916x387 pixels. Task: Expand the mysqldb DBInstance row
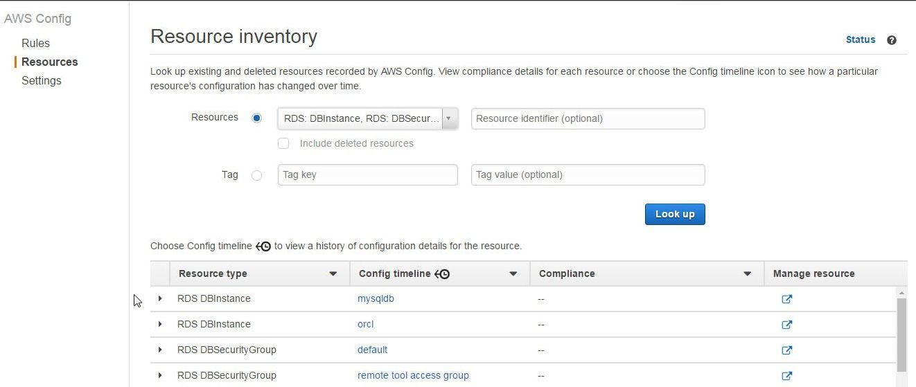click(160, 298)
